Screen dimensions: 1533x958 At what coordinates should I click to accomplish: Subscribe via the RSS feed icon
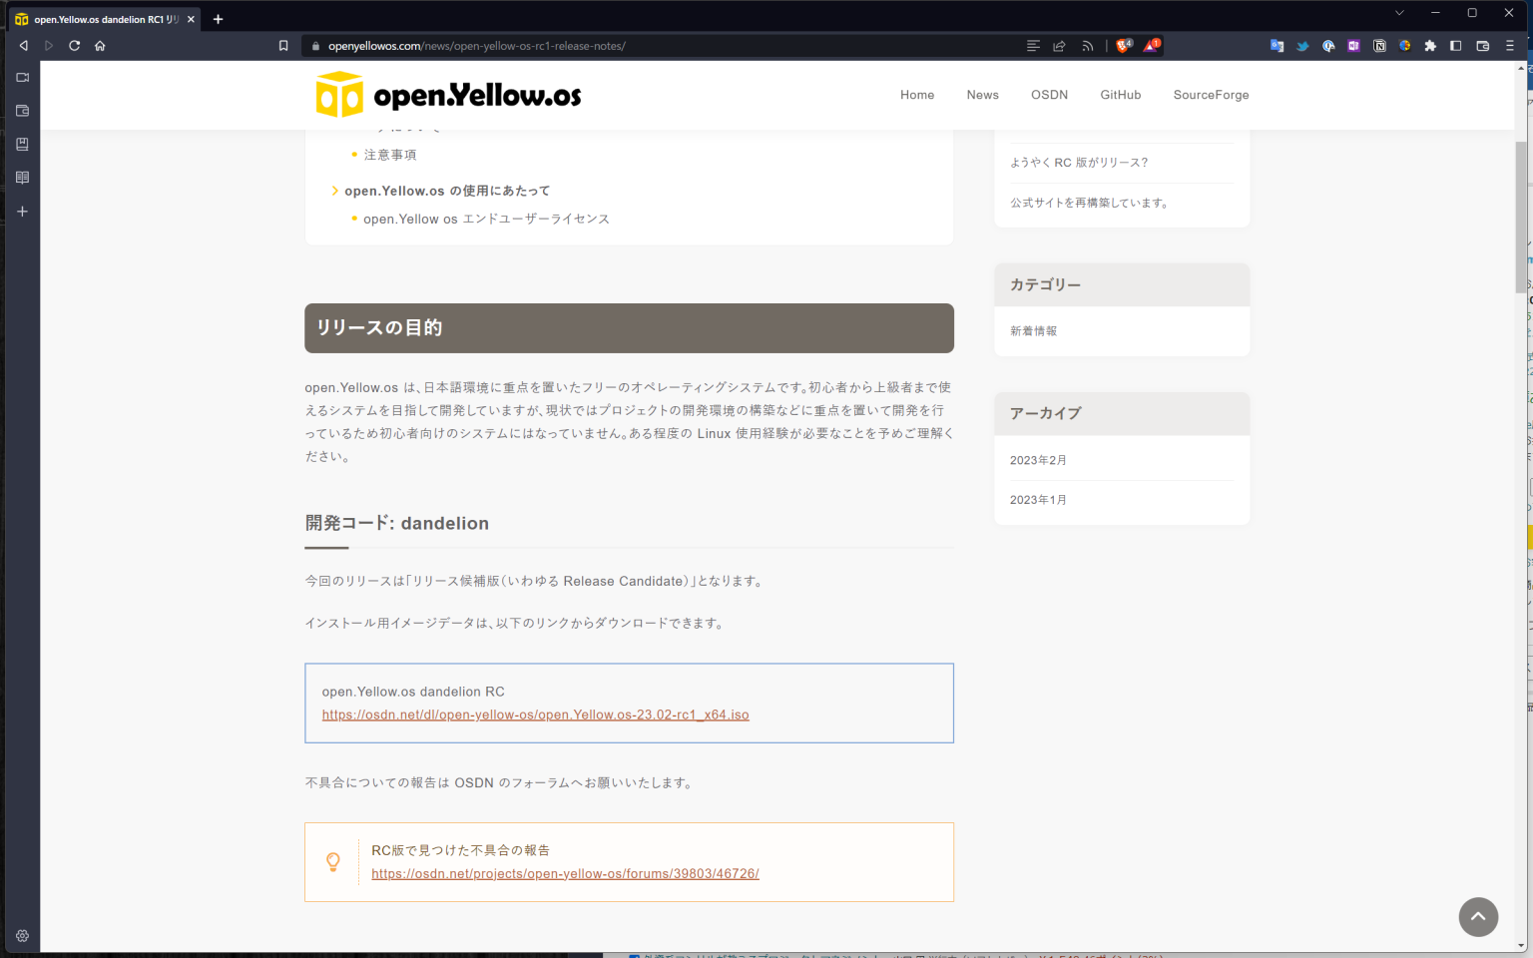pyautogui.click(x=1087, y=45)
